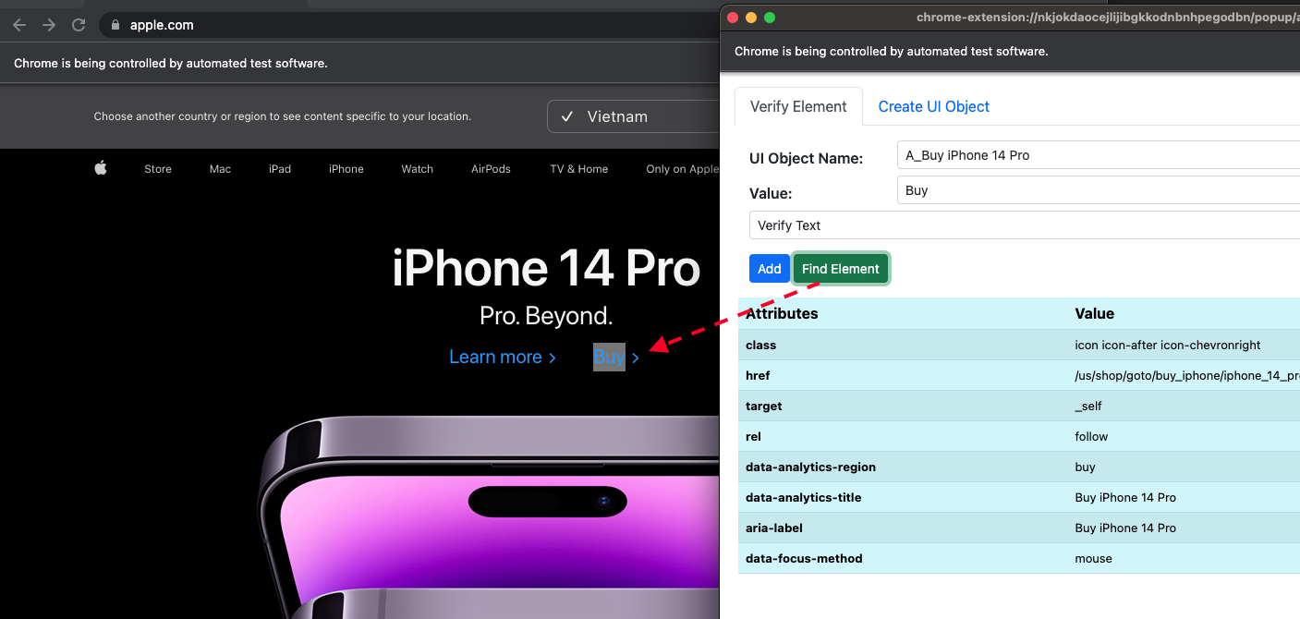
Task: Open the iPad navigation item
Action: 280,169
